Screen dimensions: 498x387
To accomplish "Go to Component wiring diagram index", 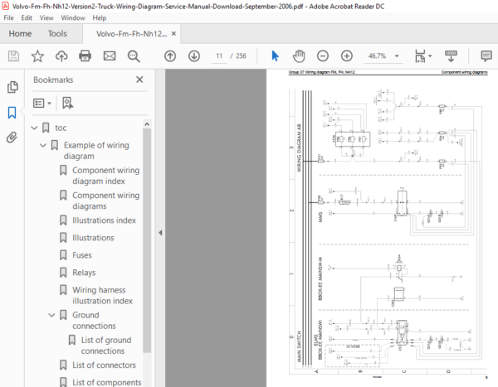I will point(105,176).
